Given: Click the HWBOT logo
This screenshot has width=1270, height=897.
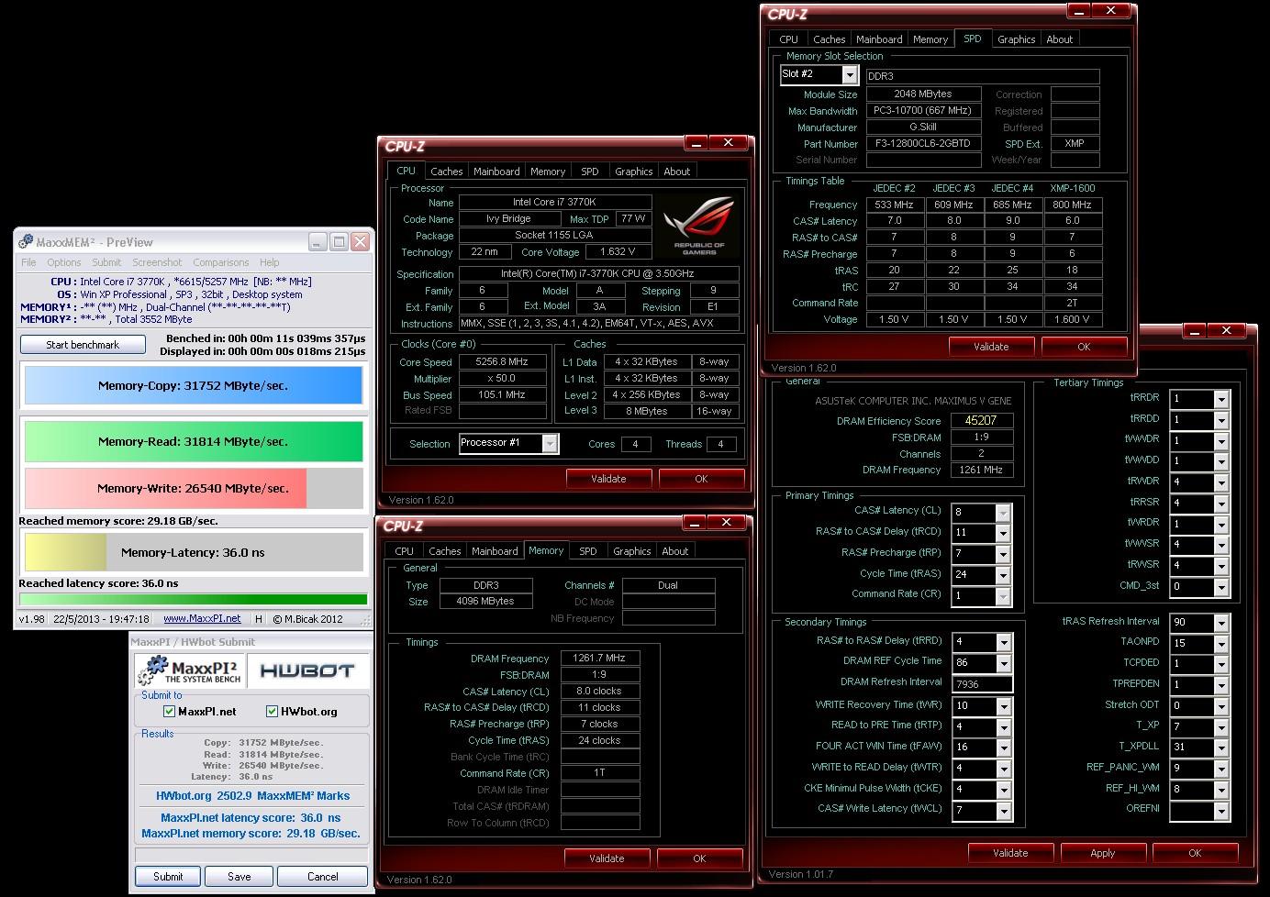Looking at the screenshot, I should tap(308, 670).
